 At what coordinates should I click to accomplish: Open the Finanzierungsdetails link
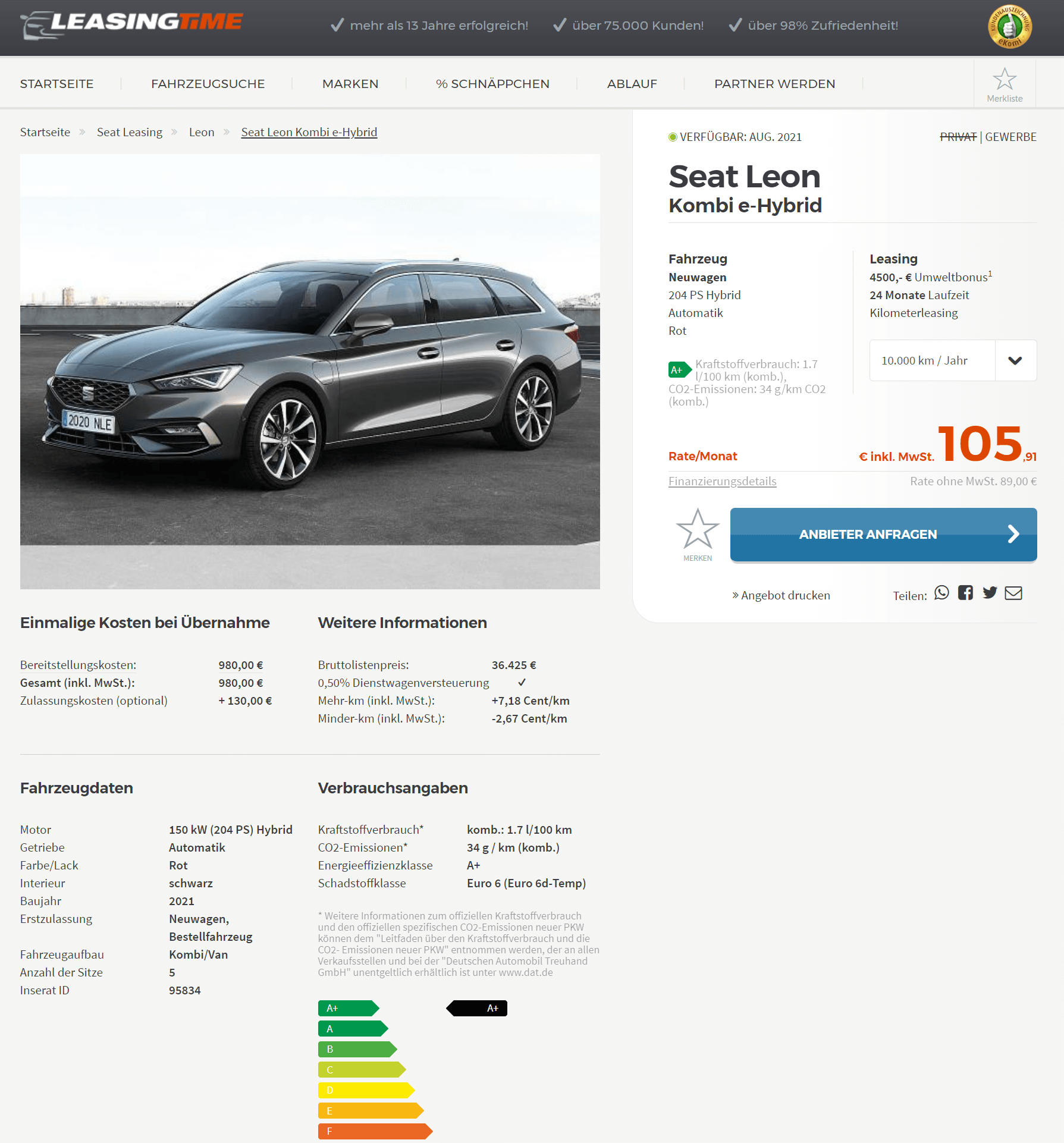click(x=722, y=481)
